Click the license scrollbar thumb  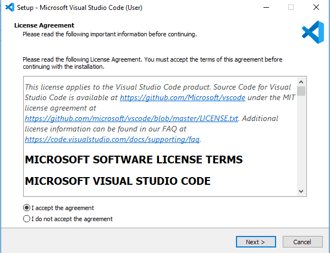301,91
